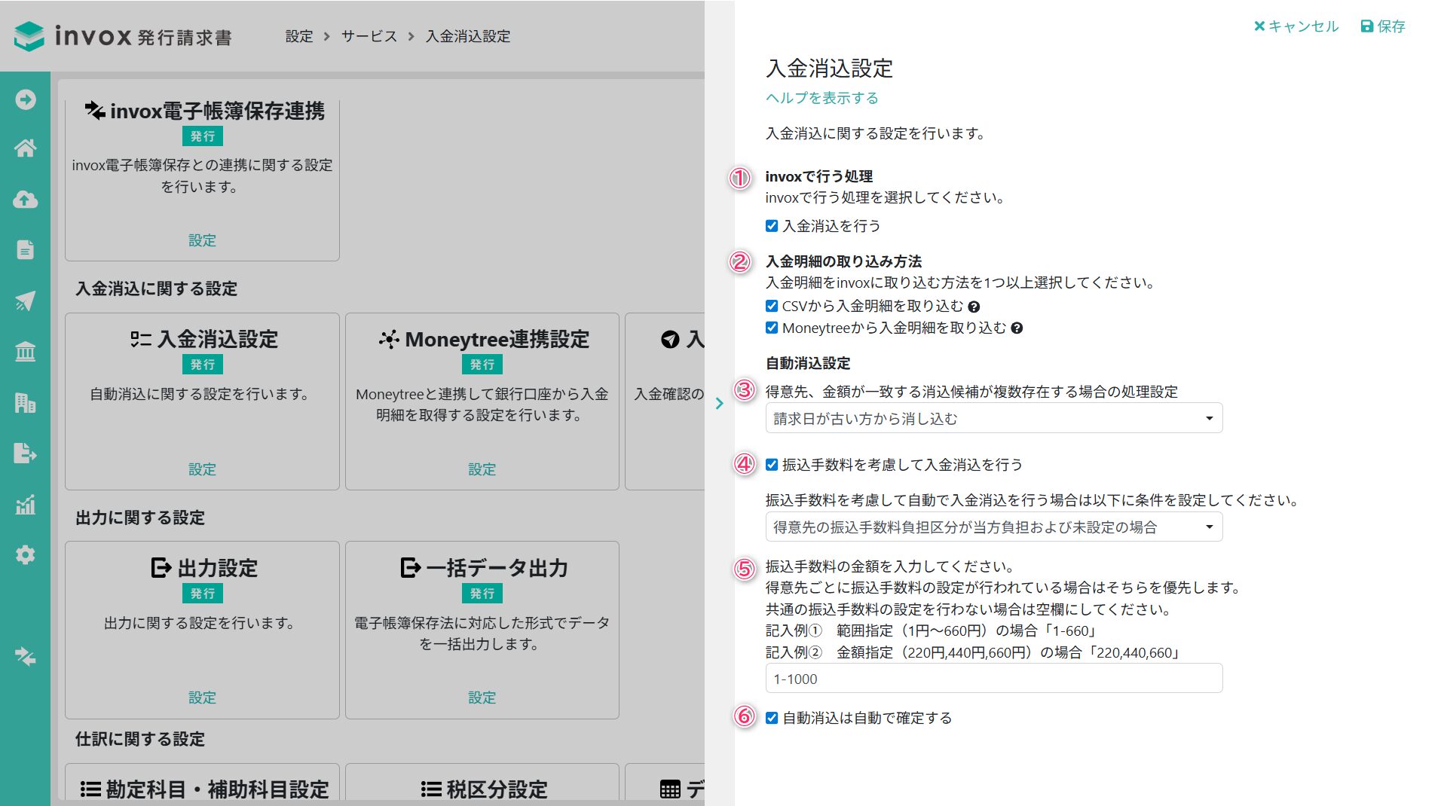Click 設定 link on Moneytree連携設定 card
1447x806 pixels.
482,469
